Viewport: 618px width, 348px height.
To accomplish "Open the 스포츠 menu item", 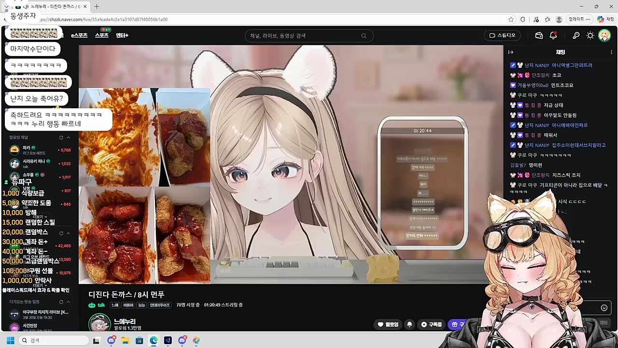I will point(101,35).
